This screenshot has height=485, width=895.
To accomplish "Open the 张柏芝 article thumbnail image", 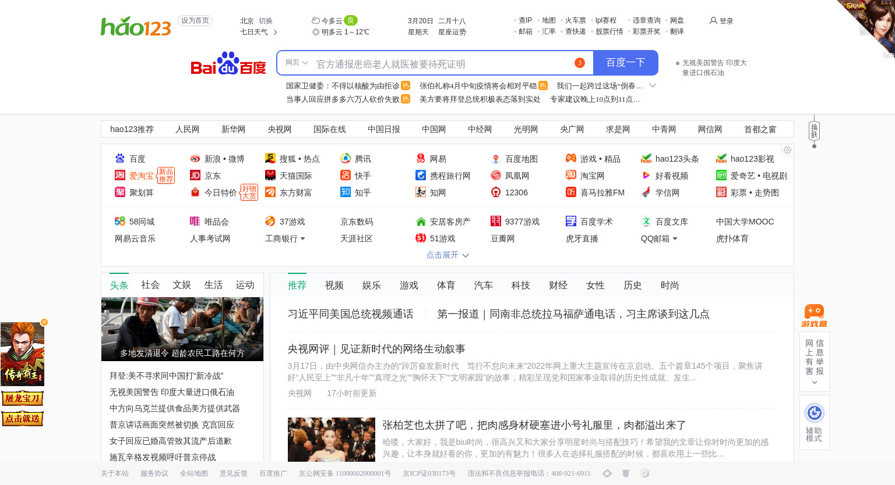I will 332,440.
